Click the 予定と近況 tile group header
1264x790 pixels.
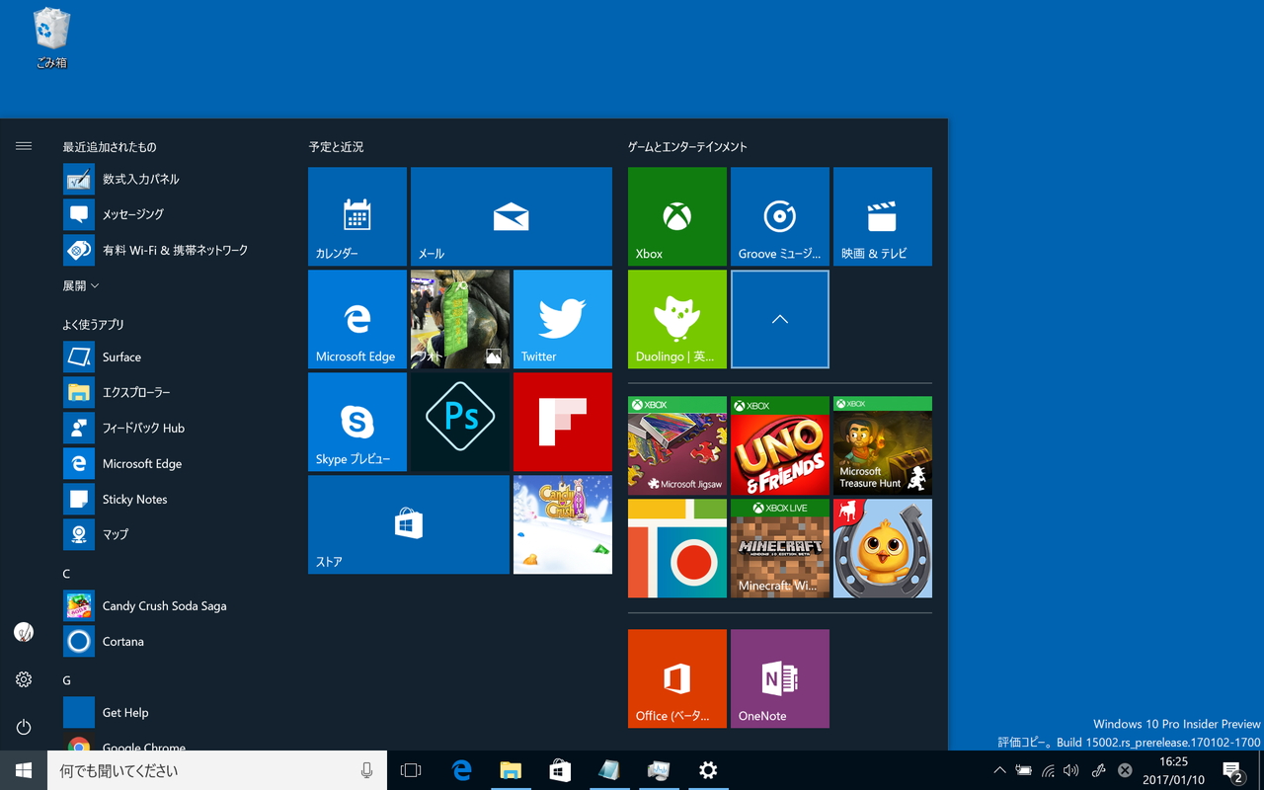336,147
